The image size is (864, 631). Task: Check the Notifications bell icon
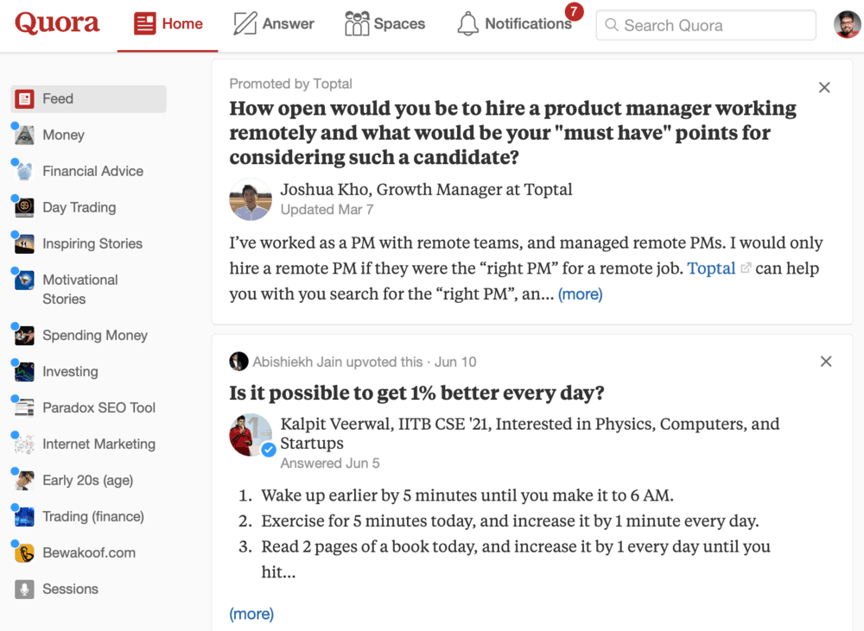pyautogui.click(x=467, y=25)
